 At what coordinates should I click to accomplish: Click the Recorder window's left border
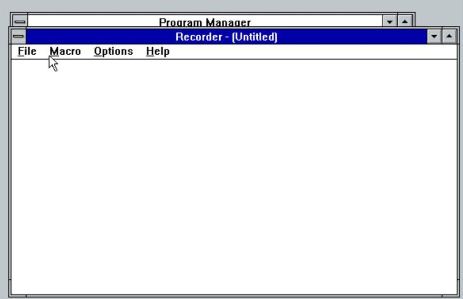(x=9, y=172)
